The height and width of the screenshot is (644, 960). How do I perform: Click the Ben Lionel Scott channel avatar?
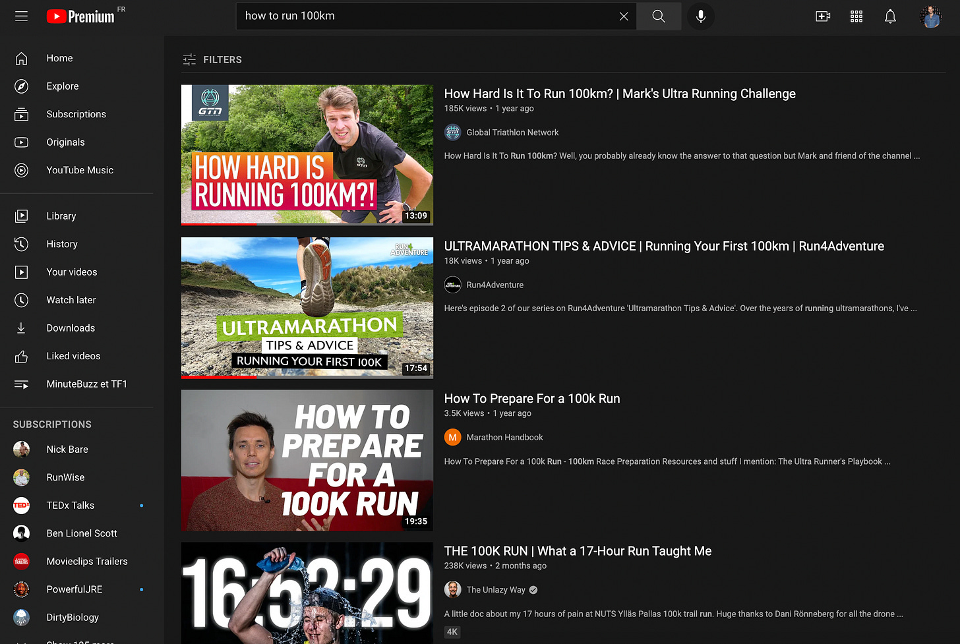(21, 533)
